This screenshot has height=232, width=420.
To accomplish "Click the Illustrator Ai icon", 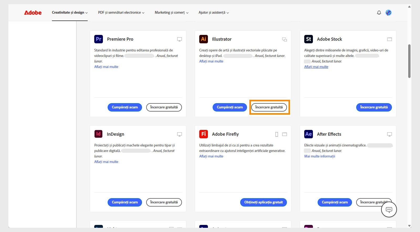I will (x=203, y=39).
